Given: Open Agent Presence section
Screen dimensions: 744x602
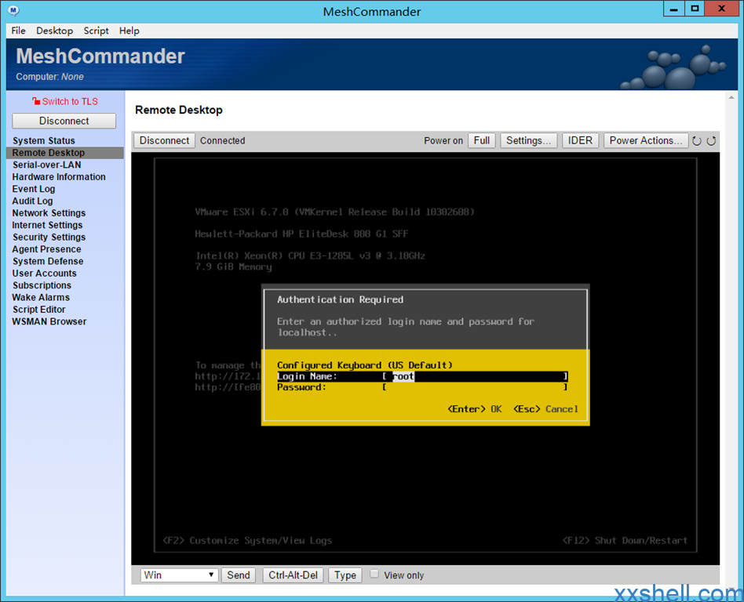Looking at the screenshot, I should (x=46, y=249).
